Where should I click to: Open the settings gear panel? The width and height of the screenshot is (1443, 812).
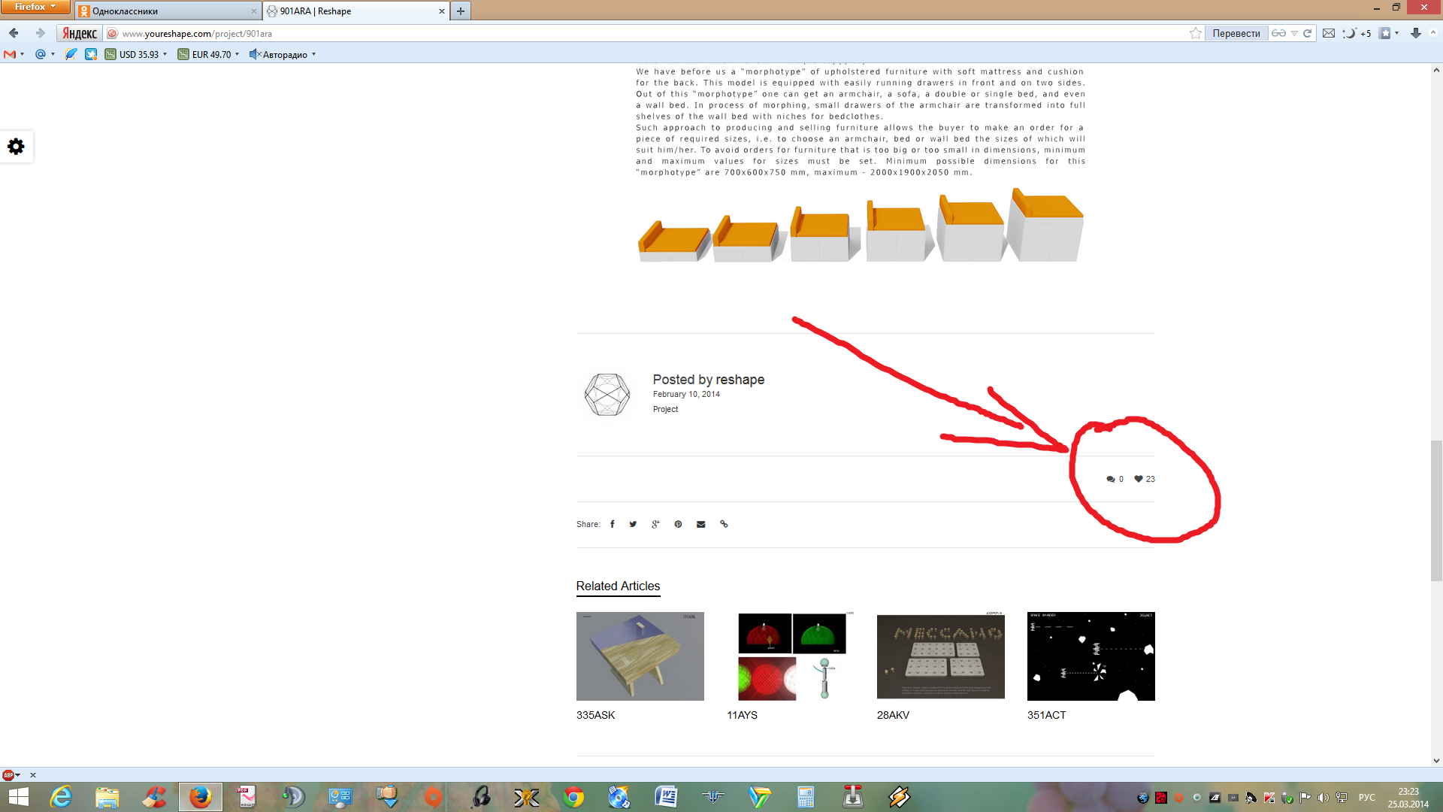[16, 146]
